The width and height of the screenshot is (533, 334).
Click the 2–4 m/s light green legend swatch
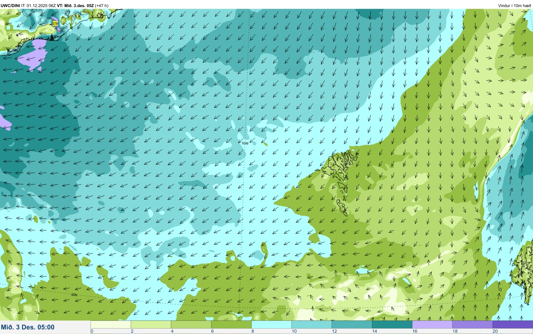point(151,324)
